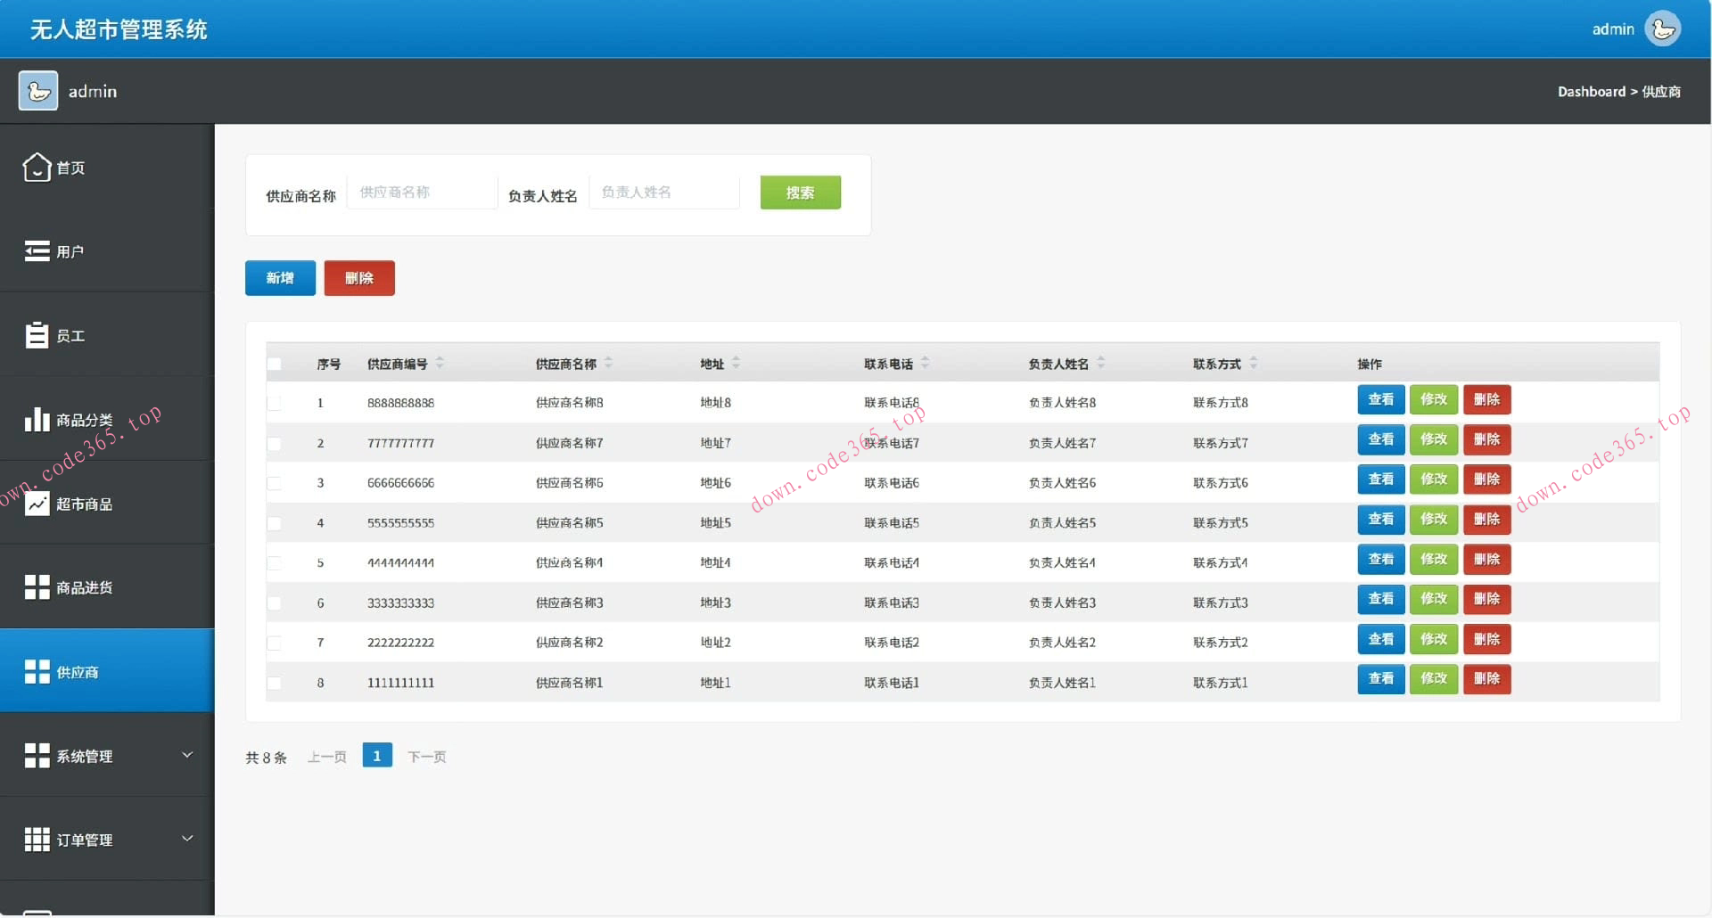
Task: Sort by 供应商编号 column arrows
Action: pos(440,363)
